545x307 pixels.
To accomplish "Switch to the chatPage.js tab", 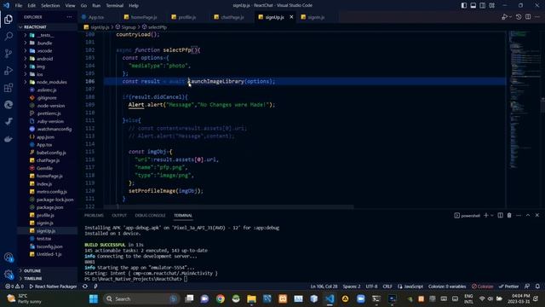I will pos(229,17).
